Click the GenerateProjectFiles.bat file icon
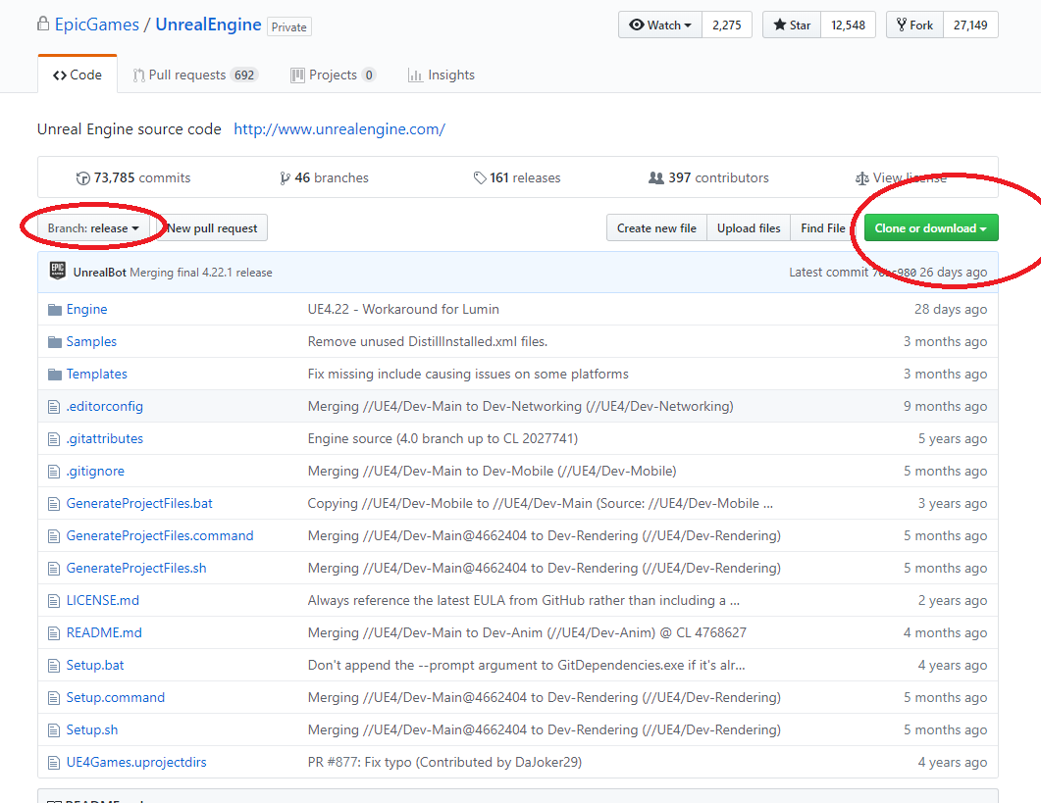Image resolution: width=1041 pixels, height=803 pixels. tap(54, 504)
